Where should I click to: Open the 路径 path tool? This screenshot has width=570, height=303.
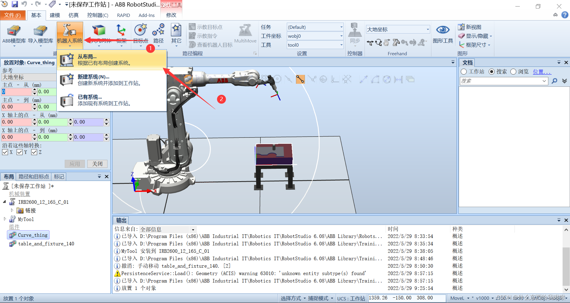(158, 34)
